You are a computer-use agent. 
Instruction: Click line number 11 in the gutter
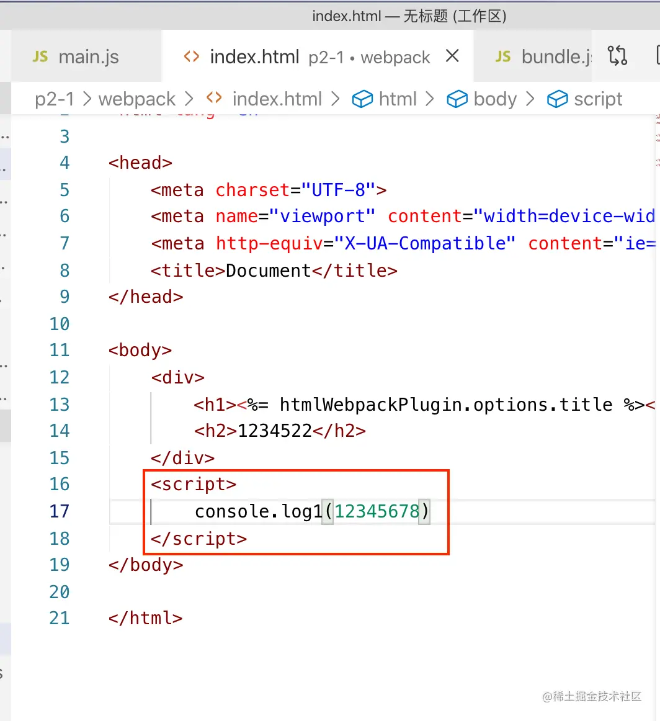(60, 351)
